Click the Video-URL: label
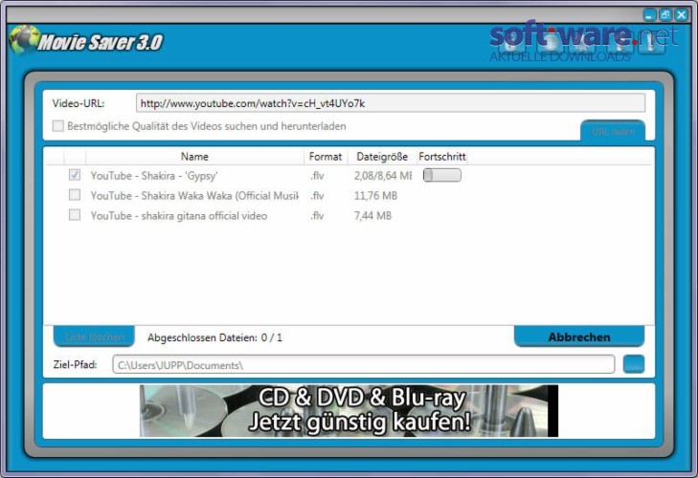Image resolution: width=698 pixels, height=478 pixels. (79, 103)
